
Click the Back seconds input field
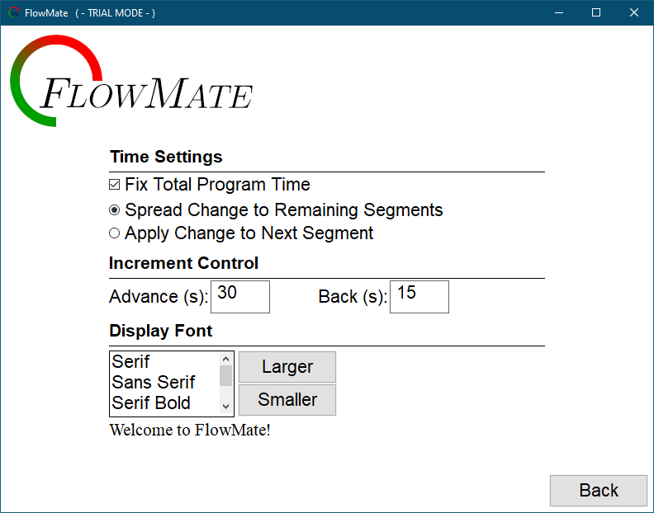coord(419,297)
